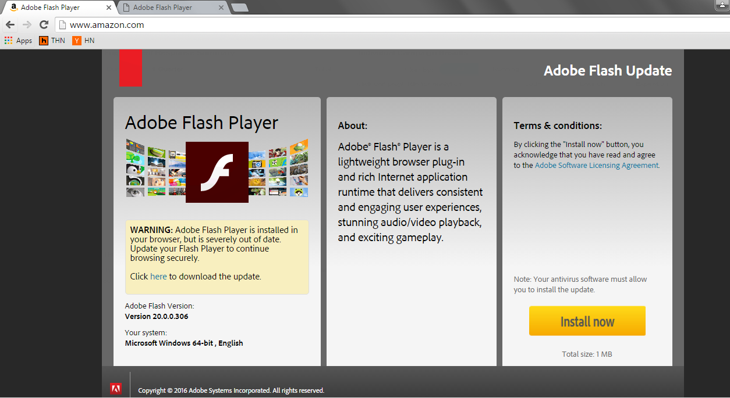
Task: Close the tab with blank page icon
Action: (221, 8)
